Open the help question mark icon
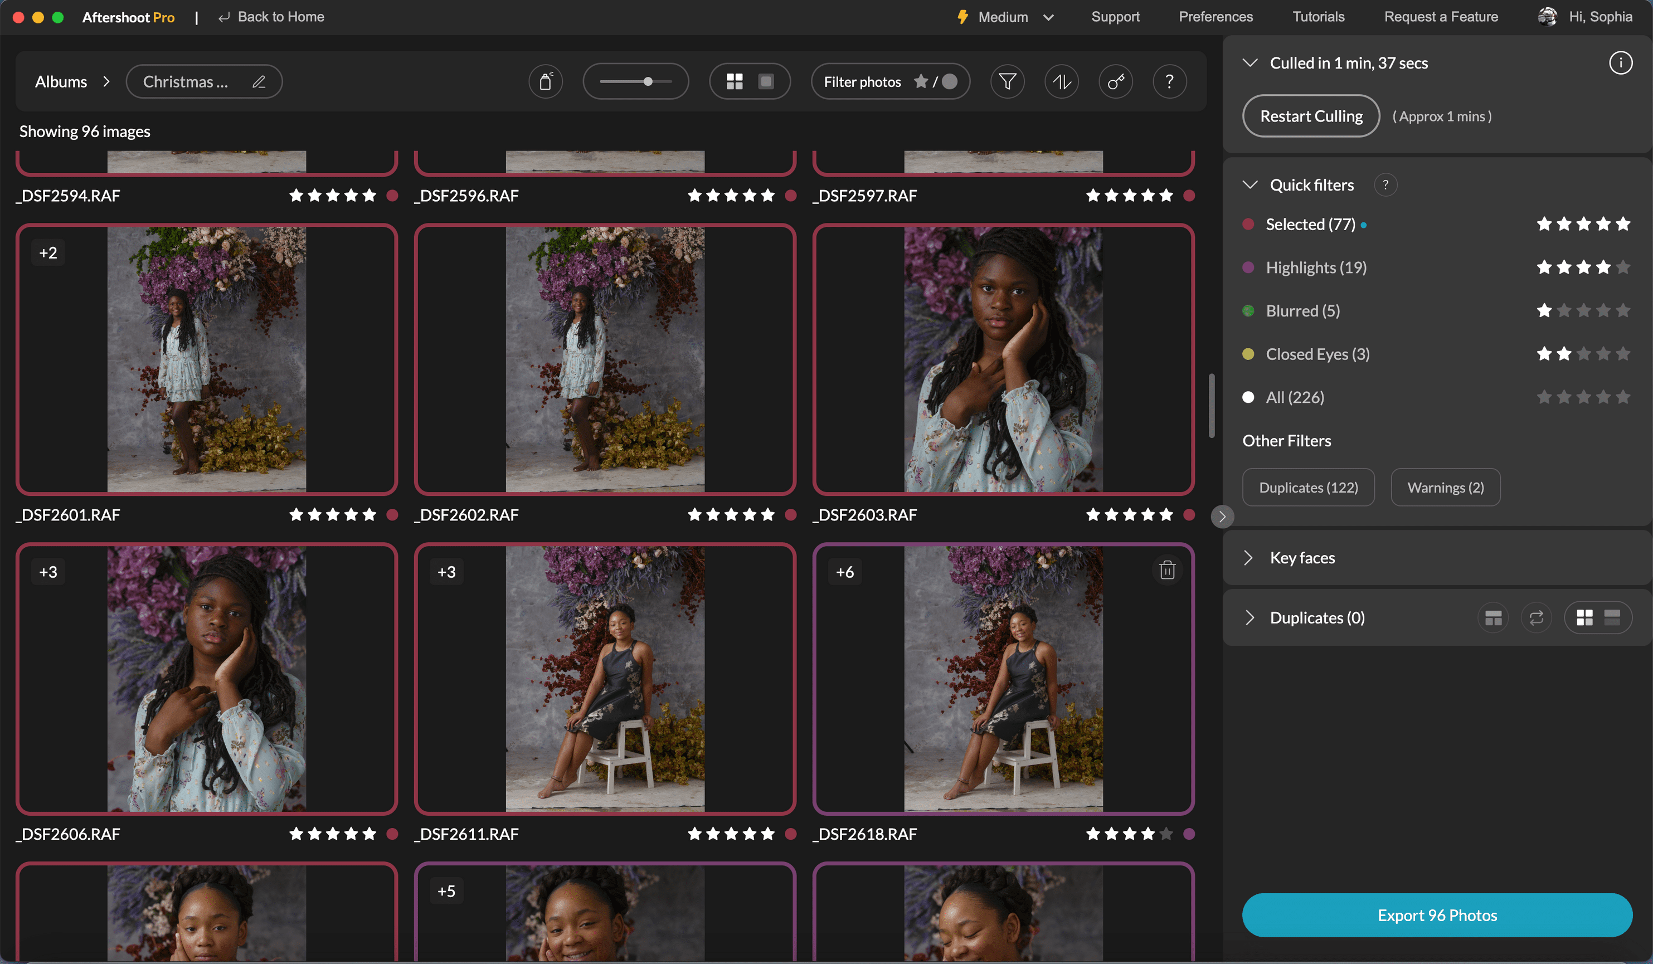This screenshot has width=1653, height=964. pos(1169,81)
